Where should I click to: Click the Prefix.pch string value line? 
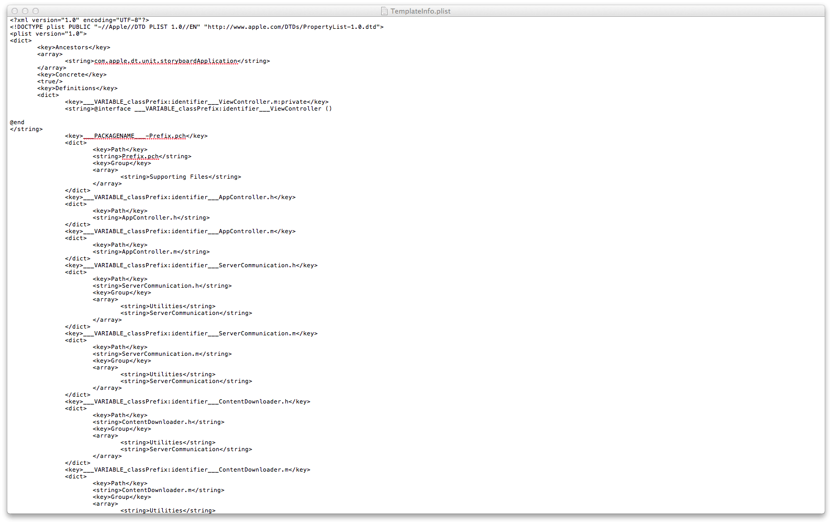pos(142,156)
